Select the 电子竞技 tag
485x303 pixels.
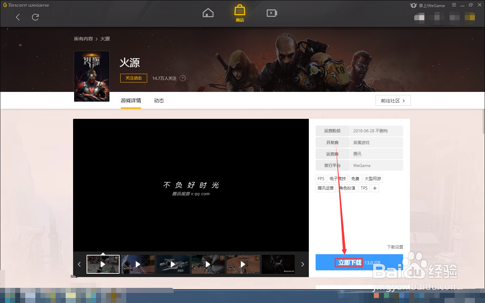(x=338, y=179)
